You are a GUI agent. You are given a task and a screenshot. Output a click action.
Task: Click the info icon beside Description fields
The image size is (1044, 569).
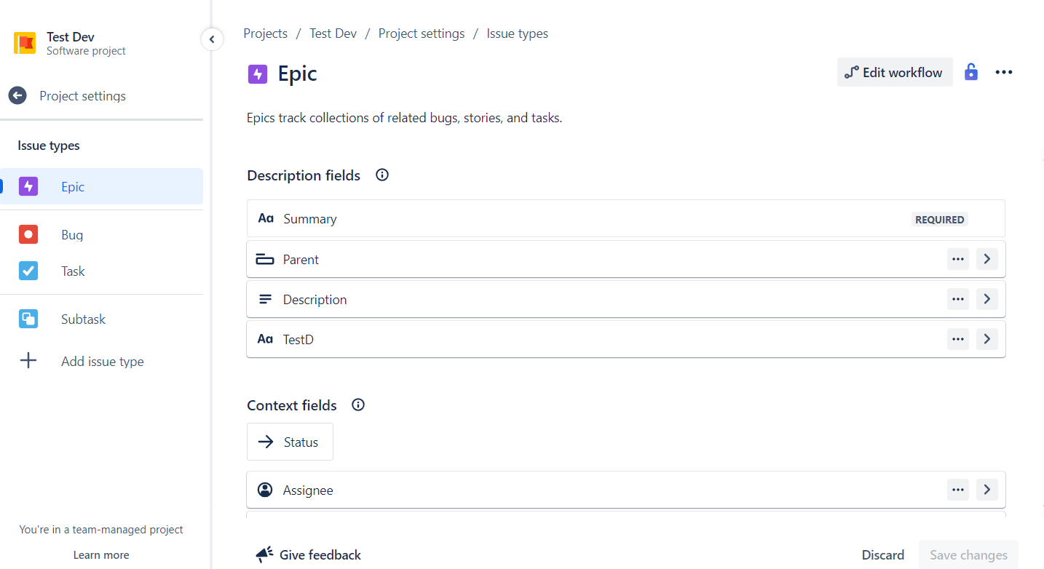pyautogui.click(x=381, y=175)
